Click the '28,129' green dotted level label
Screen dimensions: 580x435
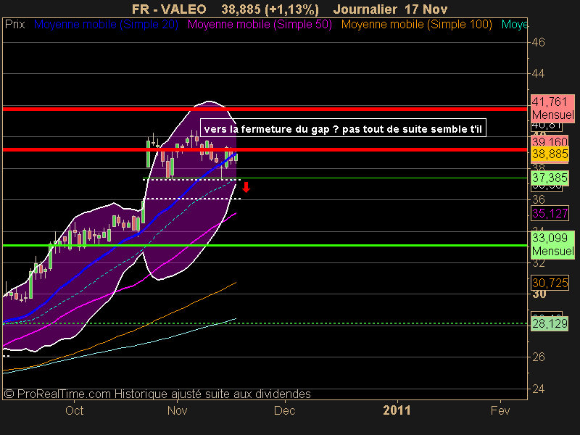[x=550, y=323]
